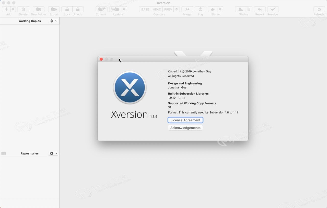Viewport: 327px width, 208px height.
Task: Close the About Xversion dialog
Action: 101,59
